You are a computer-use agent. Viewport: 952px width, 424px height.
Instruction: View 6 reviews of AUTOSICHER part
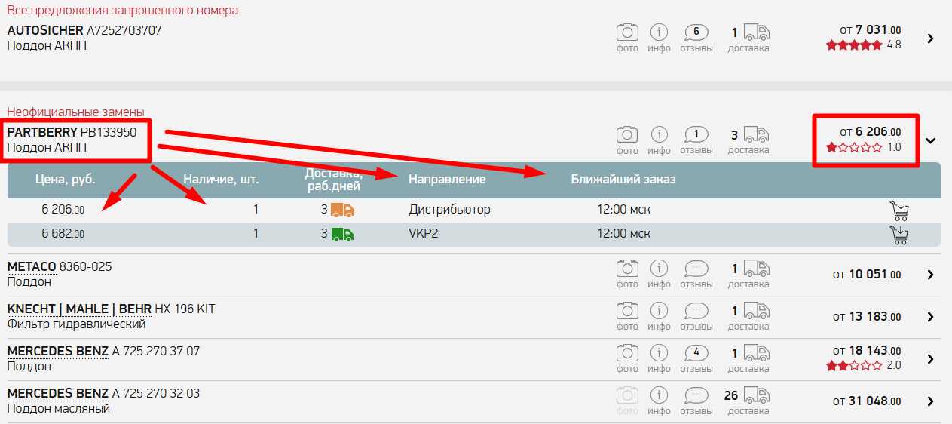pos(696,32)
